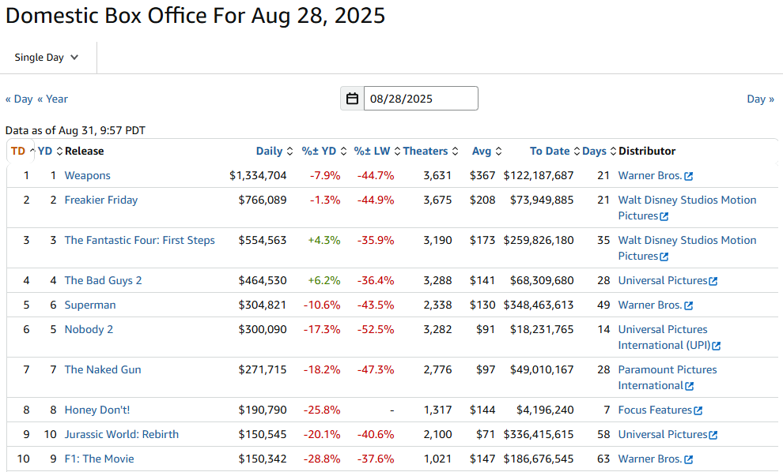Open external link icon for Fantastic Four distributor
783x472 pixels.
pyautogui.click(x=664, y=257)
